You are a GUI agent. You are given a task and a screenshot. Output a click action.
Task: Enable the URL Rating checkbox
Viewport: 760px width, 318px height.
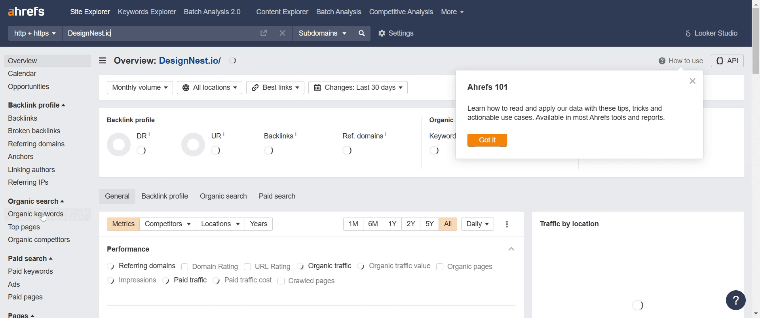click(247, 267)
